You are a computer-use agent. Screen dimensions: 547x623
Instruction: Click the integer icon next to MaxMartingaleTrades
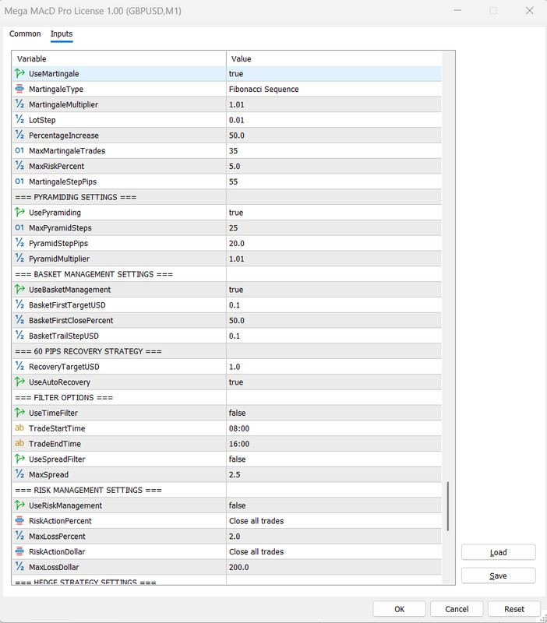[x=19, y=150]
